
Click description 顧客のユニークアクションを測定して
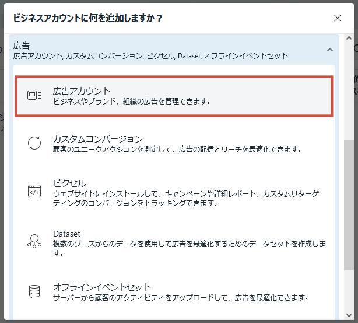[177, 150]
